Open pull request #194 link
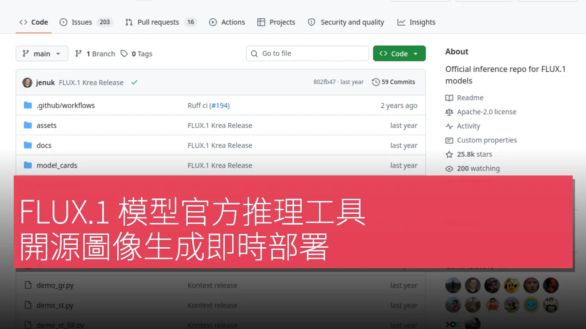This screenshot has width=586, height=329. tap(219, 105)
